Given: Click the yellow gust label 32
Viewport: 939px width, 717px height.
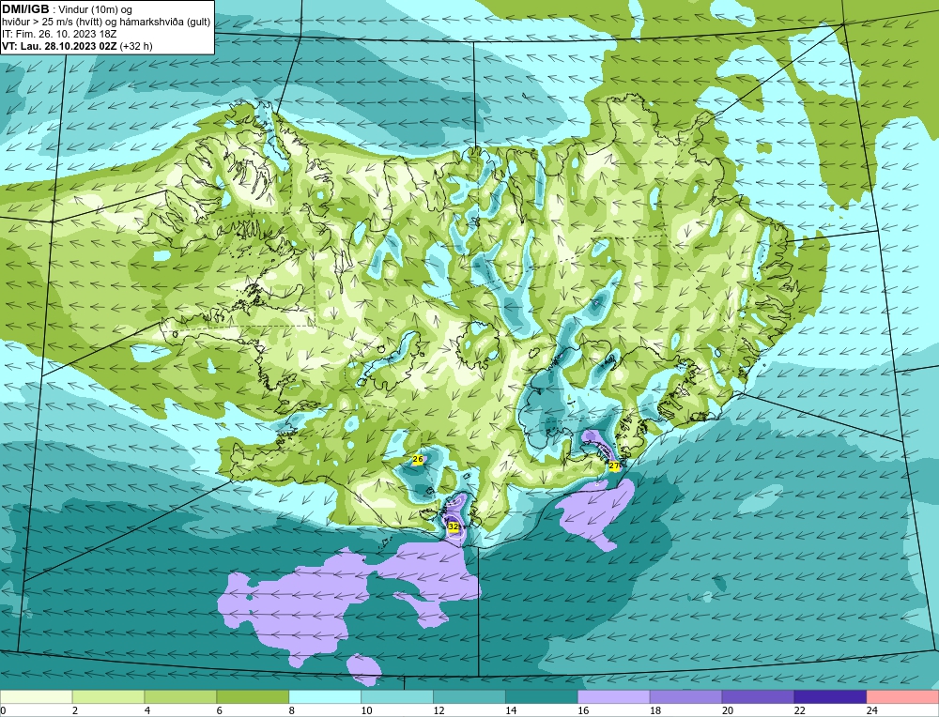Looking at the screenshot, I should click(454, 526).
